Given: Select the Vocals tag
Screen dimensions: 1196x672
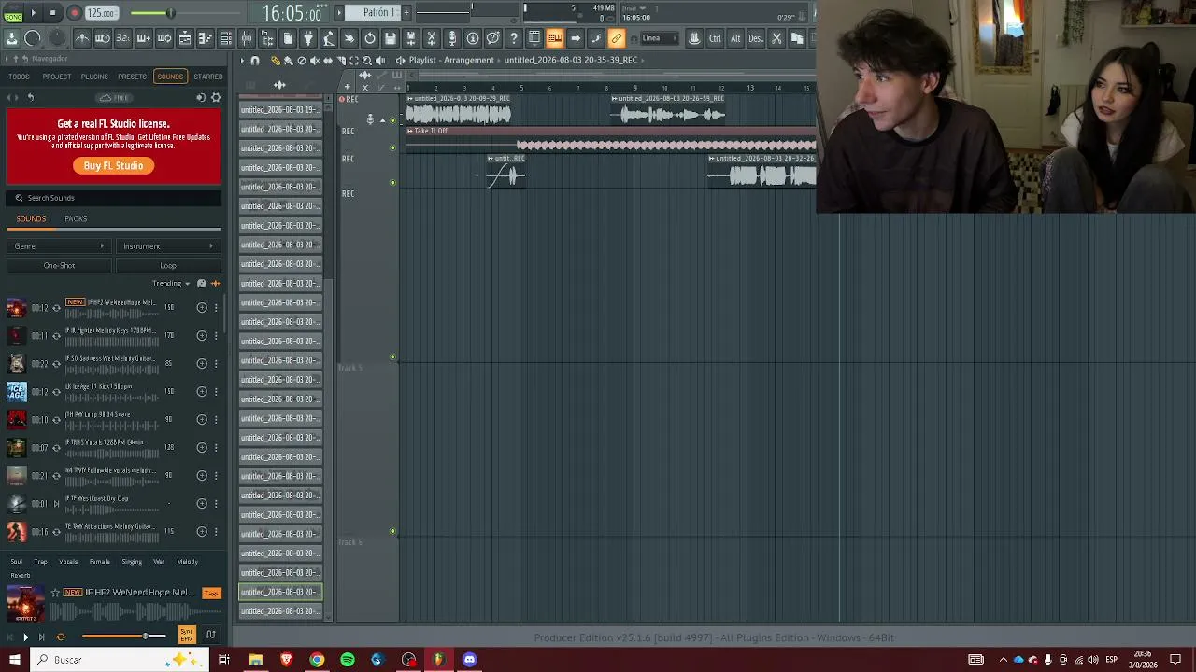Looking at the screenshot, I should click(x=68, y=562).
